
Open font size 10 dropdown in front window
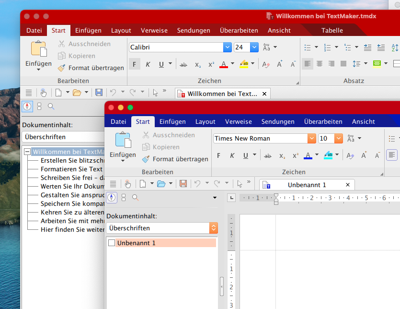coord(339,139)
